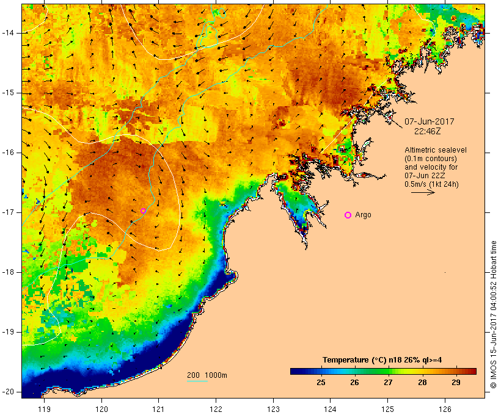Click the latitude label "-18"
Viewport: 501px width, 415px height.
(x=8, y=272)
